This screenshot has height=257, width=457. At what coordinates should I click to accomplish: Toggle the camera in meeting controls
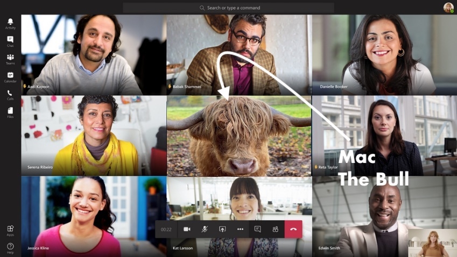pyautogui.click(x=187, y=229)
